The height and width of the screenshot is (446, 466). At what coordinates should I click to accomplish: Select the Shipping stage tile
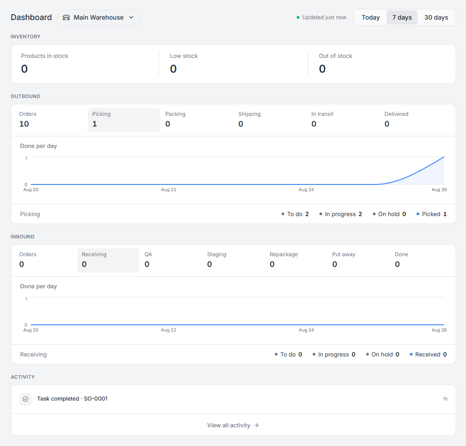pos(270,120)
